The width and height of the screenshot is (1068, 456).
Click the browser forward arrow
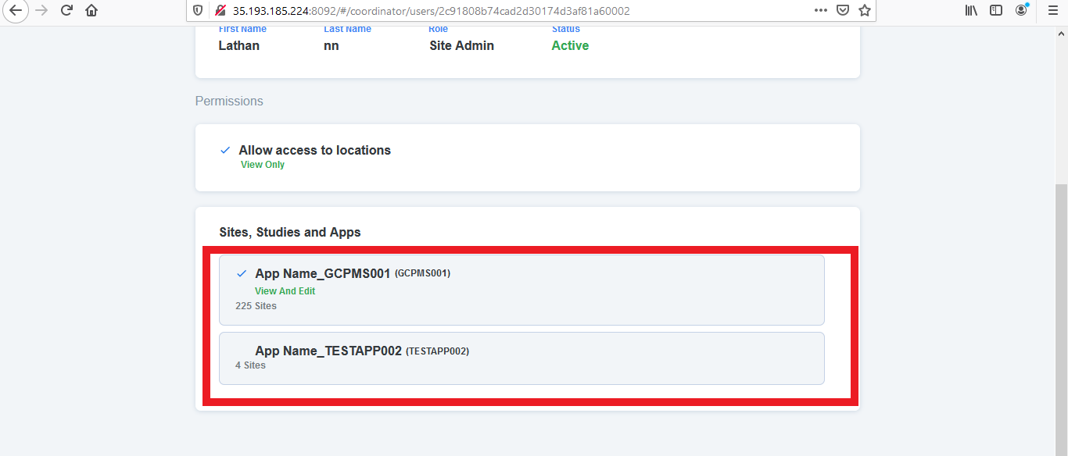(41, 11)
